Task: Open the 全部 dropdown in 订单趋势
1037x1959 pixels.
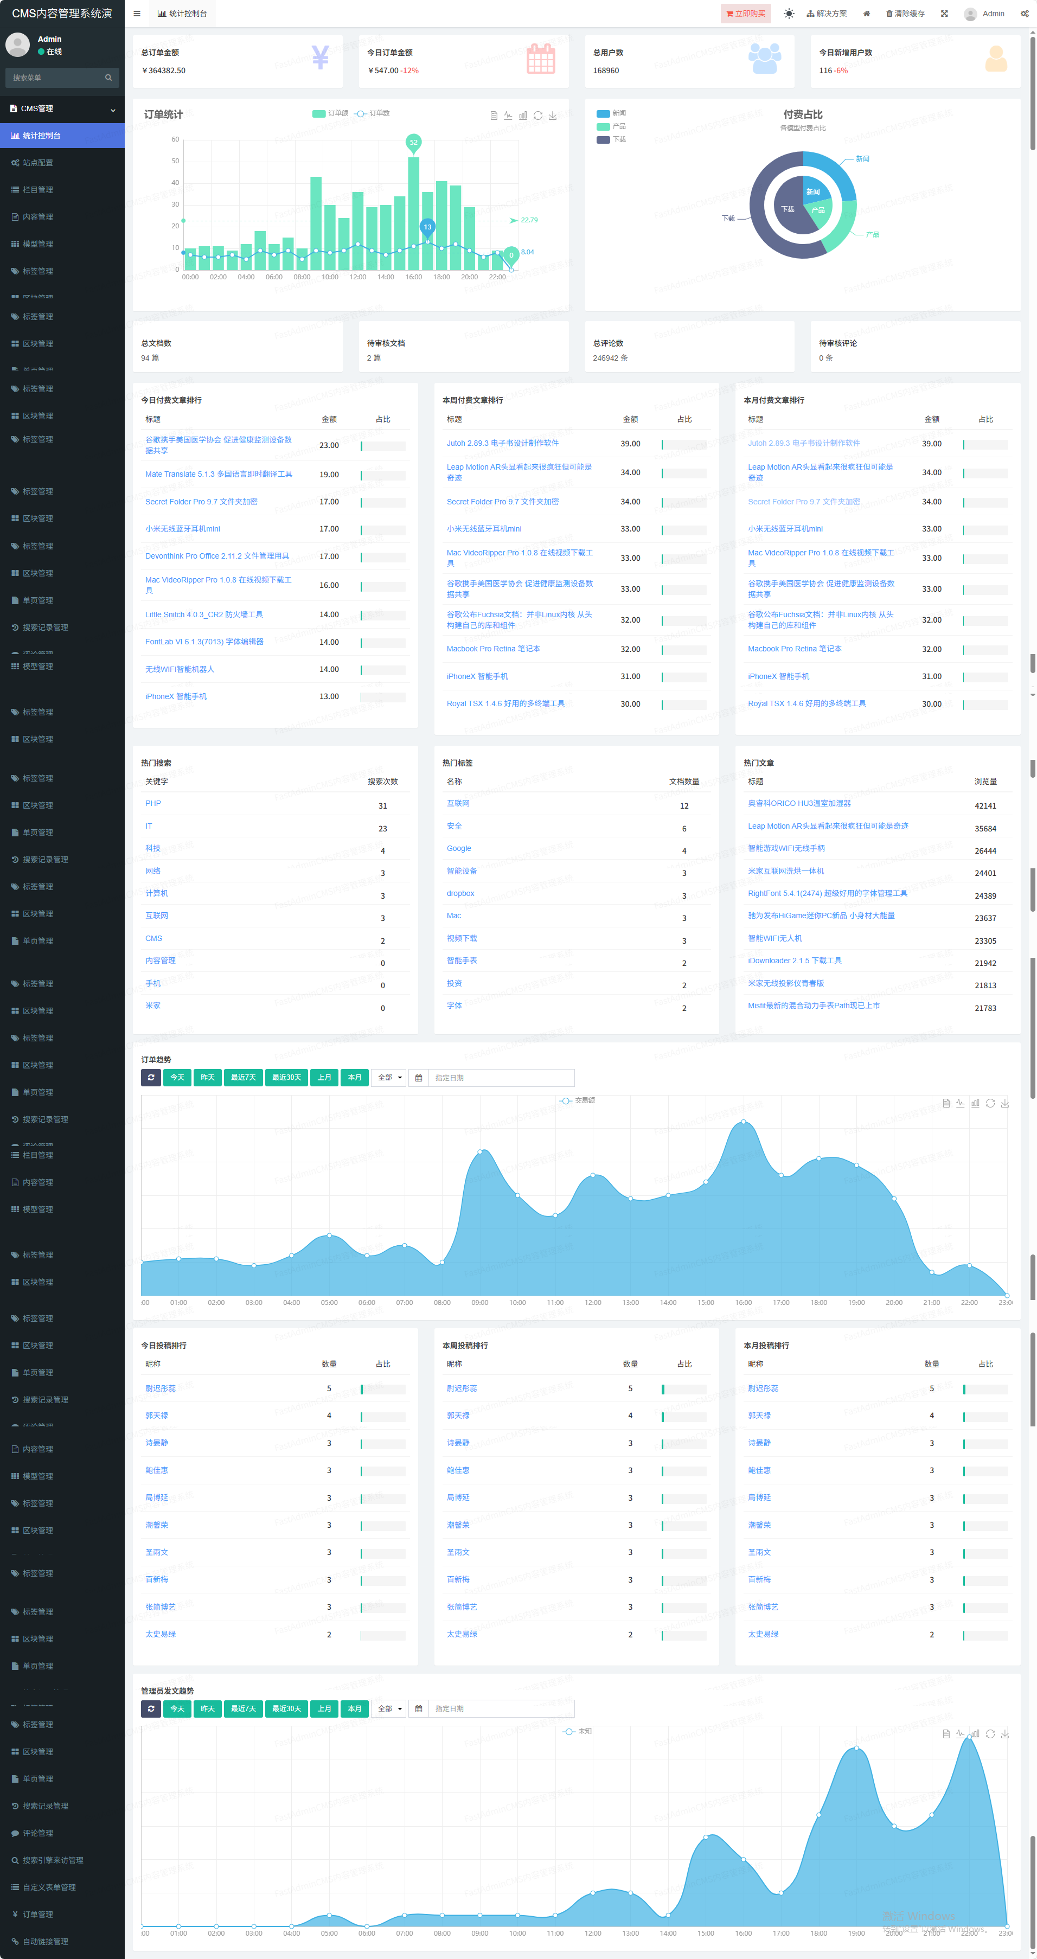Action: pos(388,1078)
